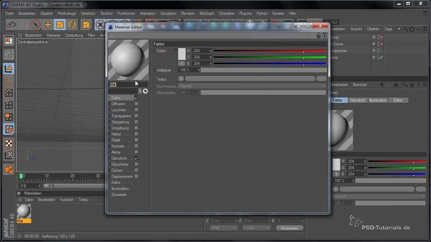Open the Datei menu in main menu bar
Viewport: 431px width, 242px height.
[x=9, y=13]
